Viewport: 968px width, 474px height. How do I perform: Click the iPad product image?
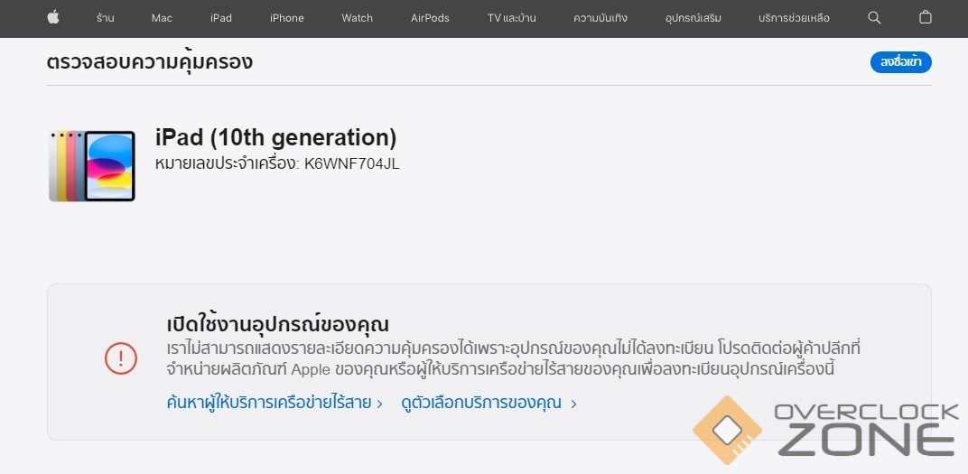(x=92, y=165)
